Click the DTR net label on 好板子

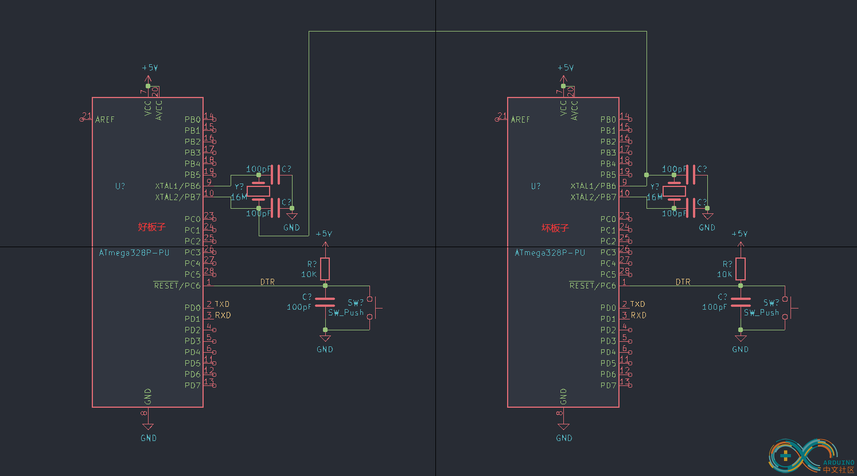pos(267,282)
